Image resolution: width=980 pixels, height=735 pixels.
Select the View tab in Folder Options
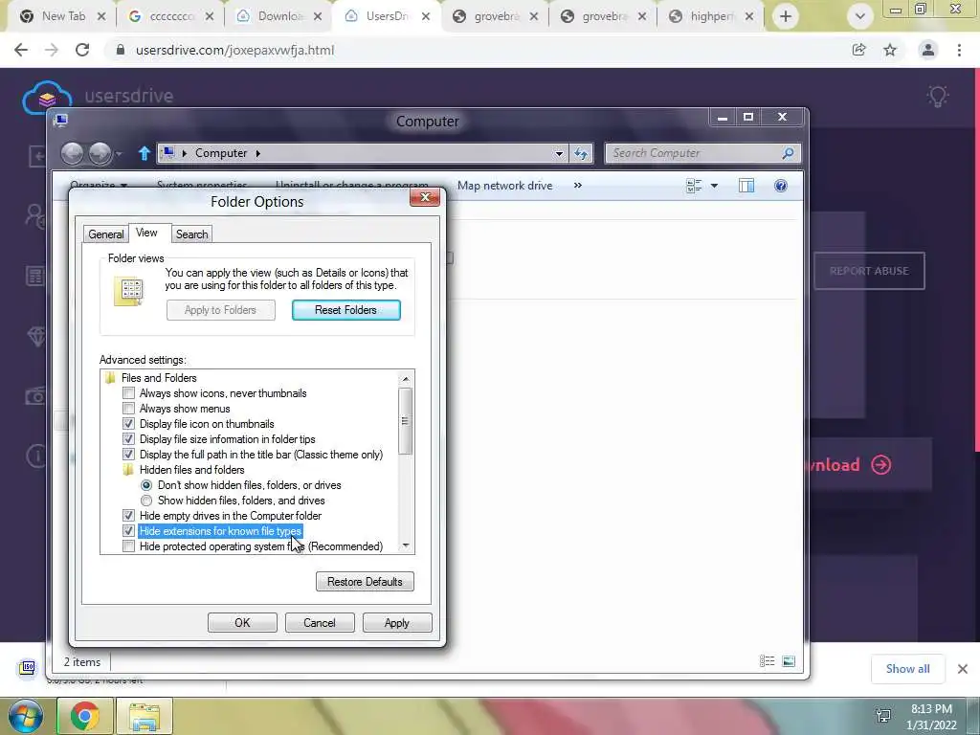(x=146, y=233)
